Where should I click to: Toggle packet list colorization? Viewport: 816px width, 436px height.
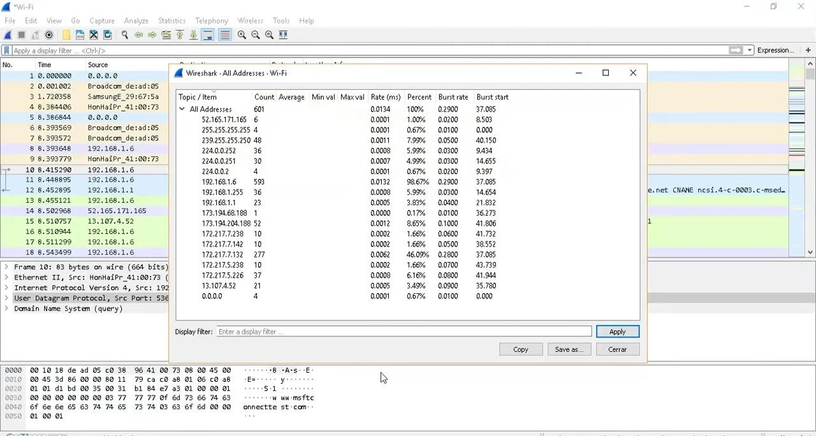224,35
